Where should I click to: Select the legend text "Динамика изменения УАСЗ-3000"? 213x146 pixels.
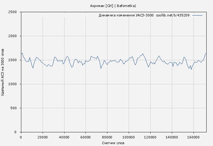[126, 15]
